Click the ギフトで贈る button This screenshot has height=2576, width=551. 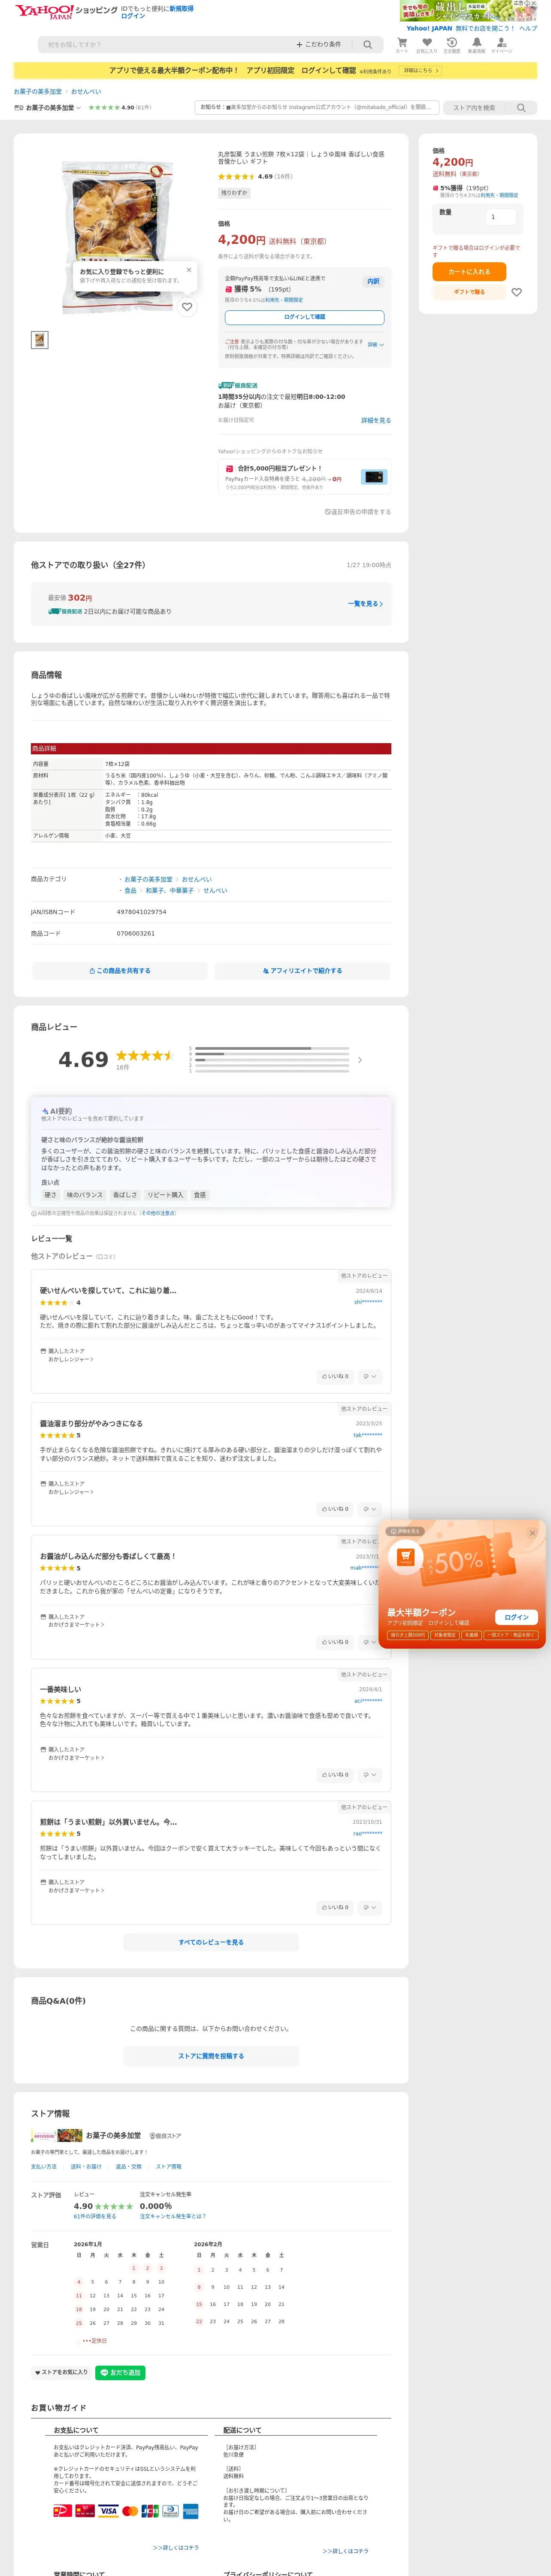469,292
